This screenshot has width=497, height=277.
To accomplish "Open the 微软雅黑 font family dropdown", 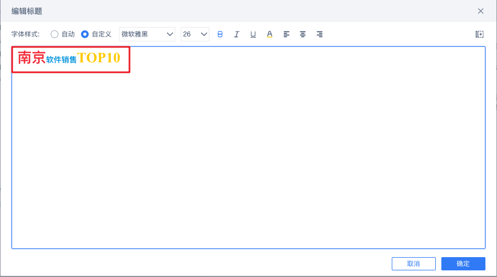I will [x=147, y=34].
